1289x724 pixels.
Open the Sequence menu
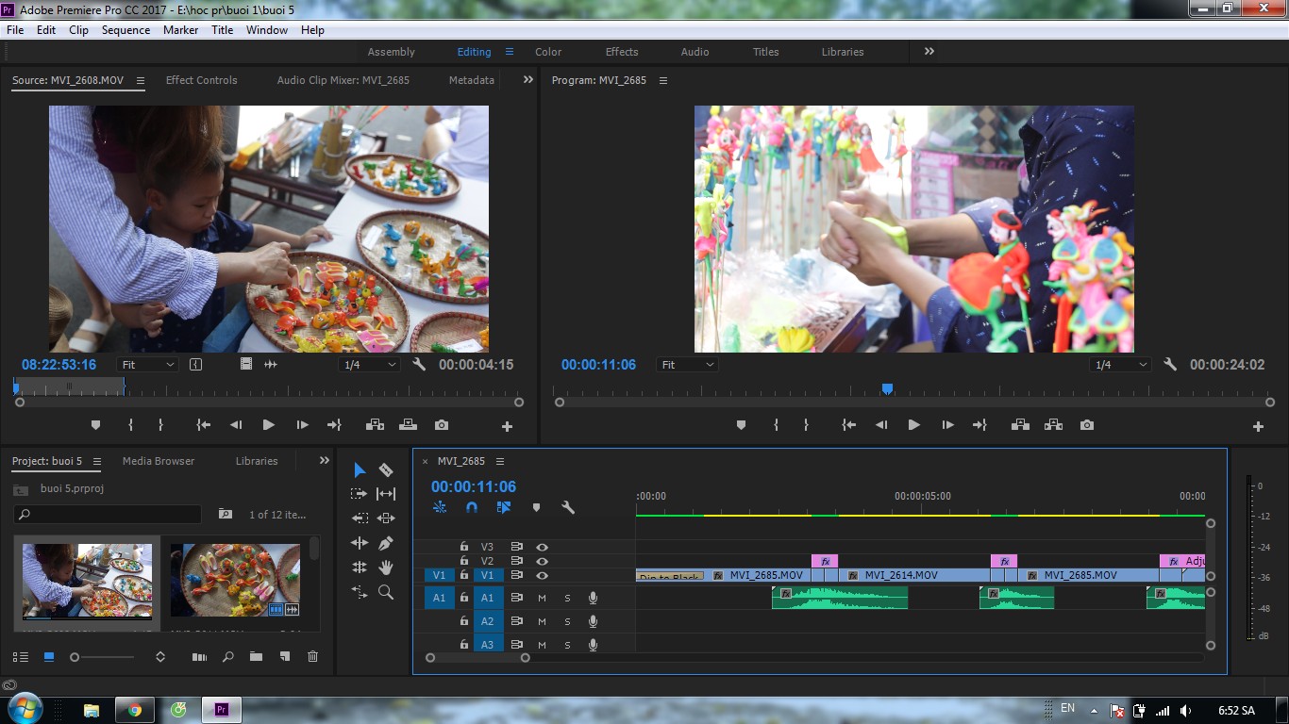click(x=126, y=30)
